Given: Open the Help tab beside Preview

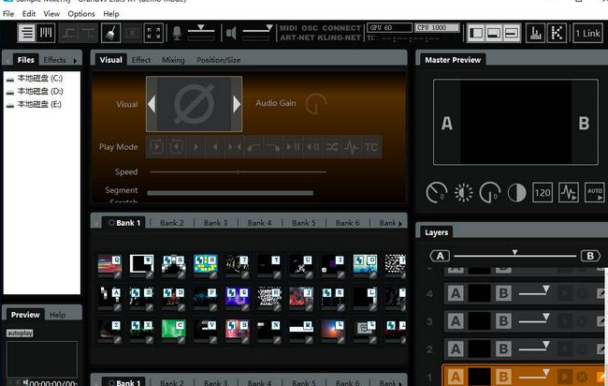Looking at the screenshot, I should point(57,315).
